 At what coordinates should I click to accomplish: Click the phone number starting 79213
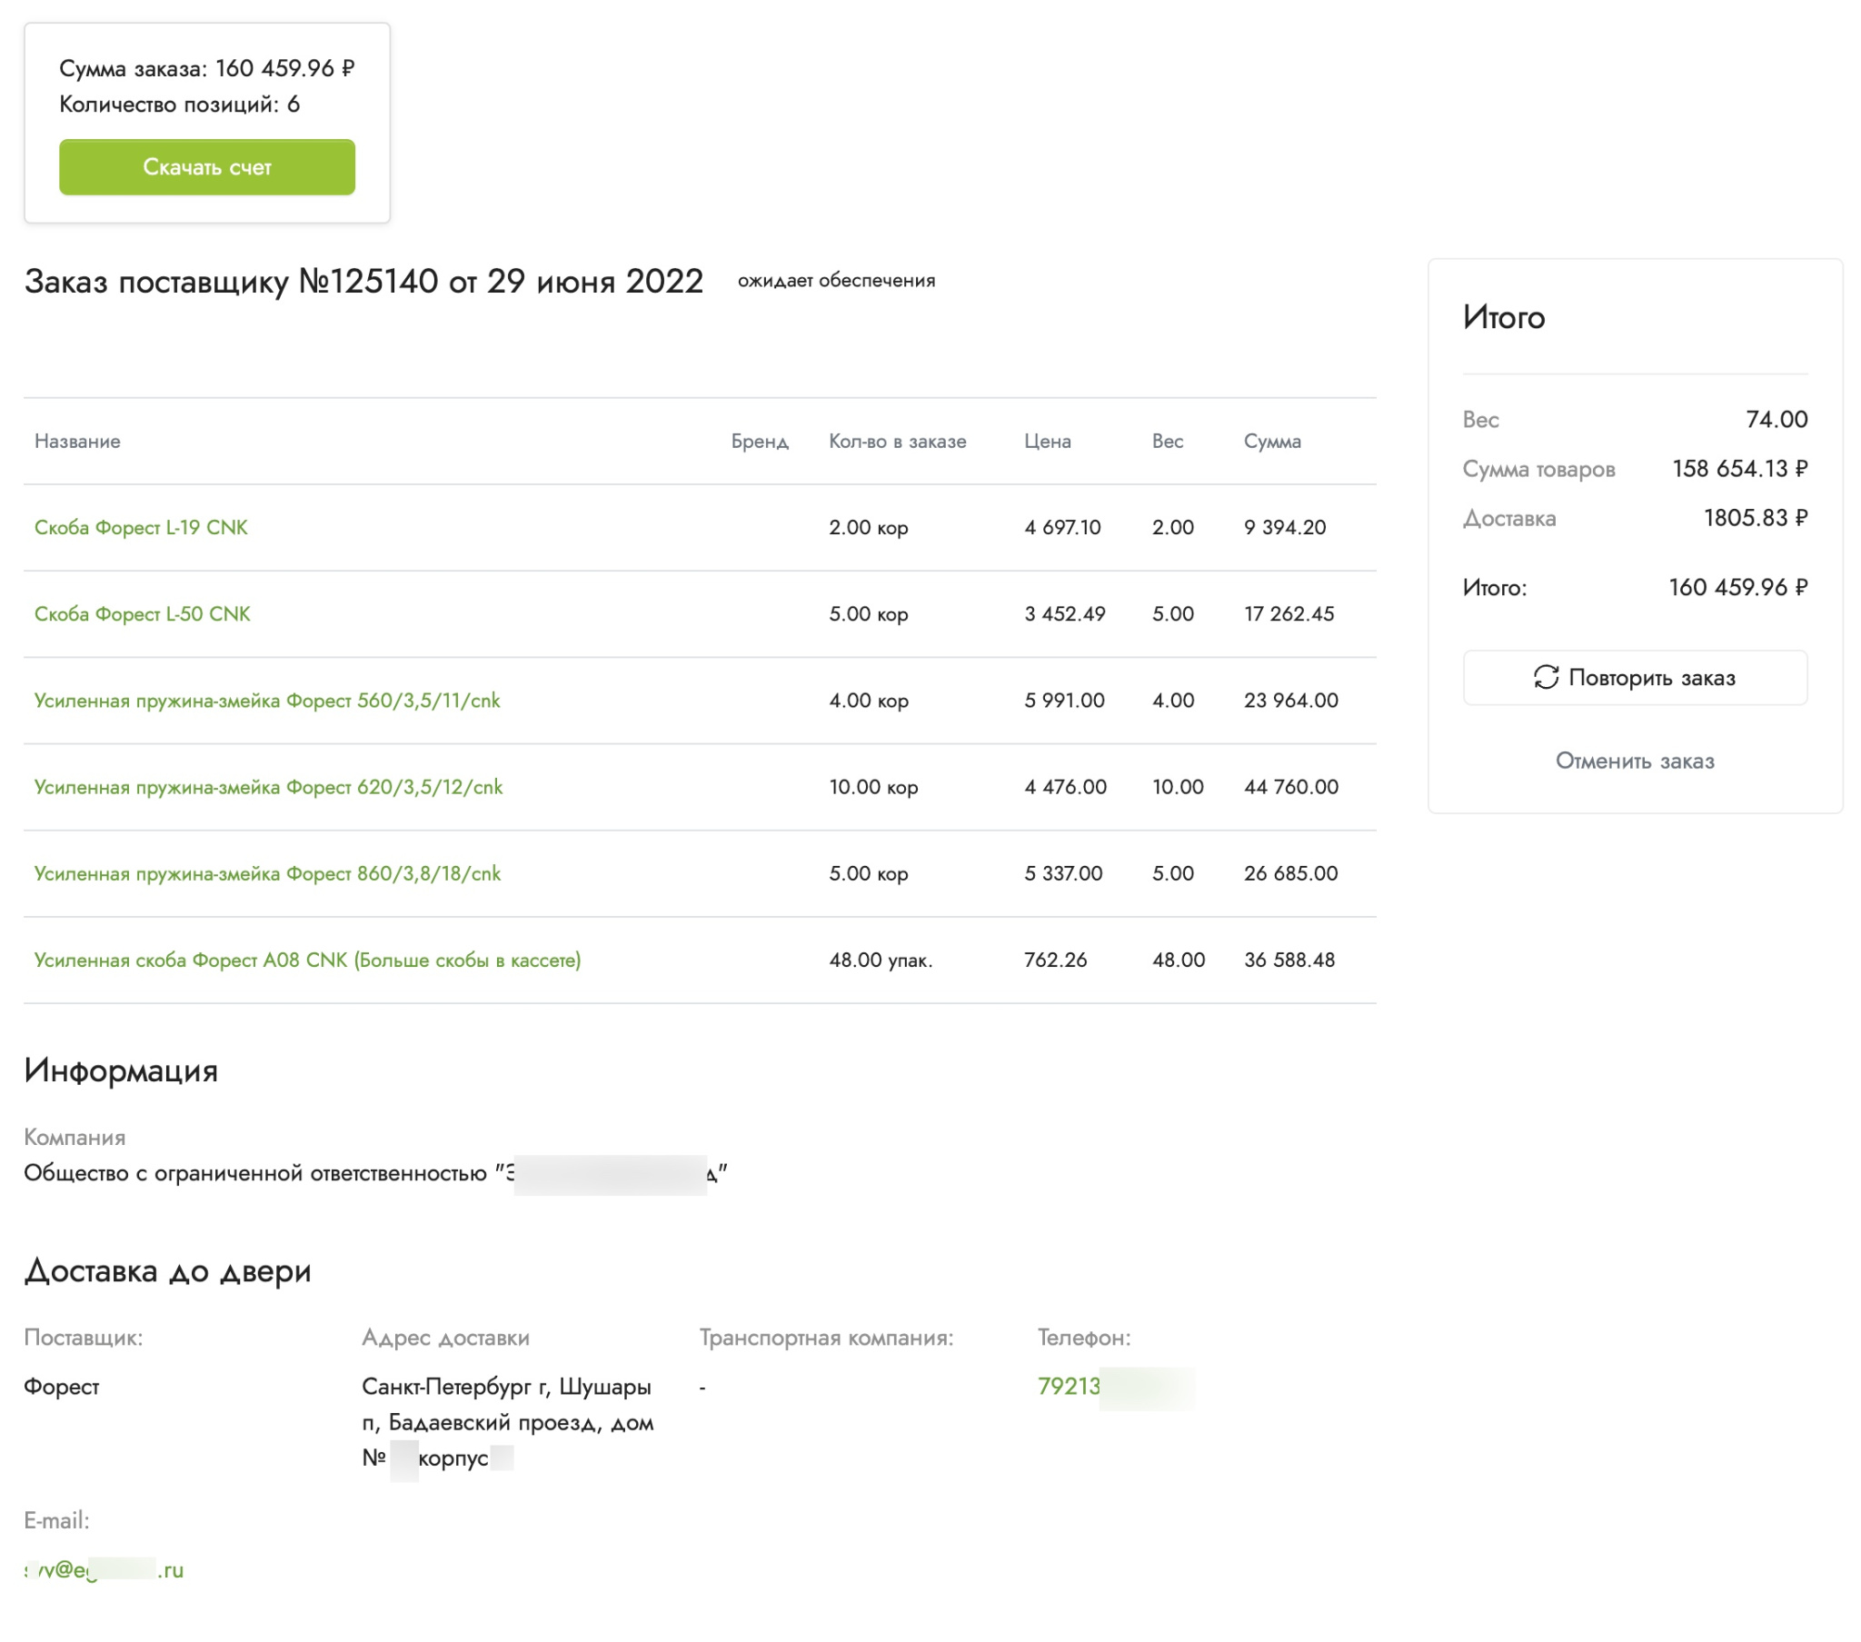pyautogui.click(x=1115, y=1386)
